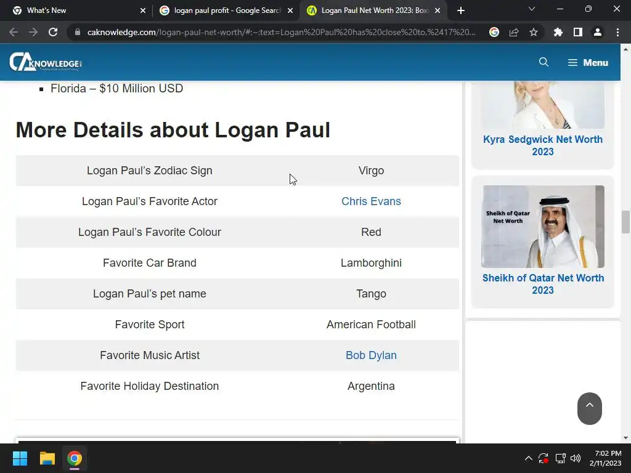Click the Florida – $10 Million USD bullet

[x=116, y=89]
